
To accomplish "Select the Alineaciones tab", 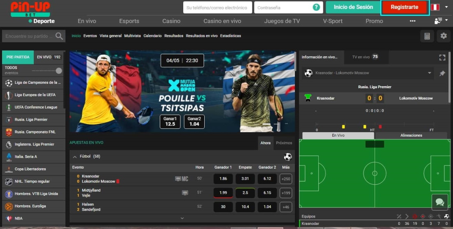I will 411,135.
